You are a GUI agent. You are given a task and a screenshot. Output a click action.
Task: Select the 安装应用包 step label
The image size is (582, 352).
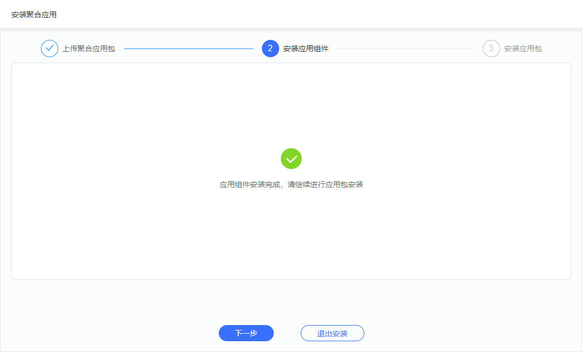coord(523,49)
